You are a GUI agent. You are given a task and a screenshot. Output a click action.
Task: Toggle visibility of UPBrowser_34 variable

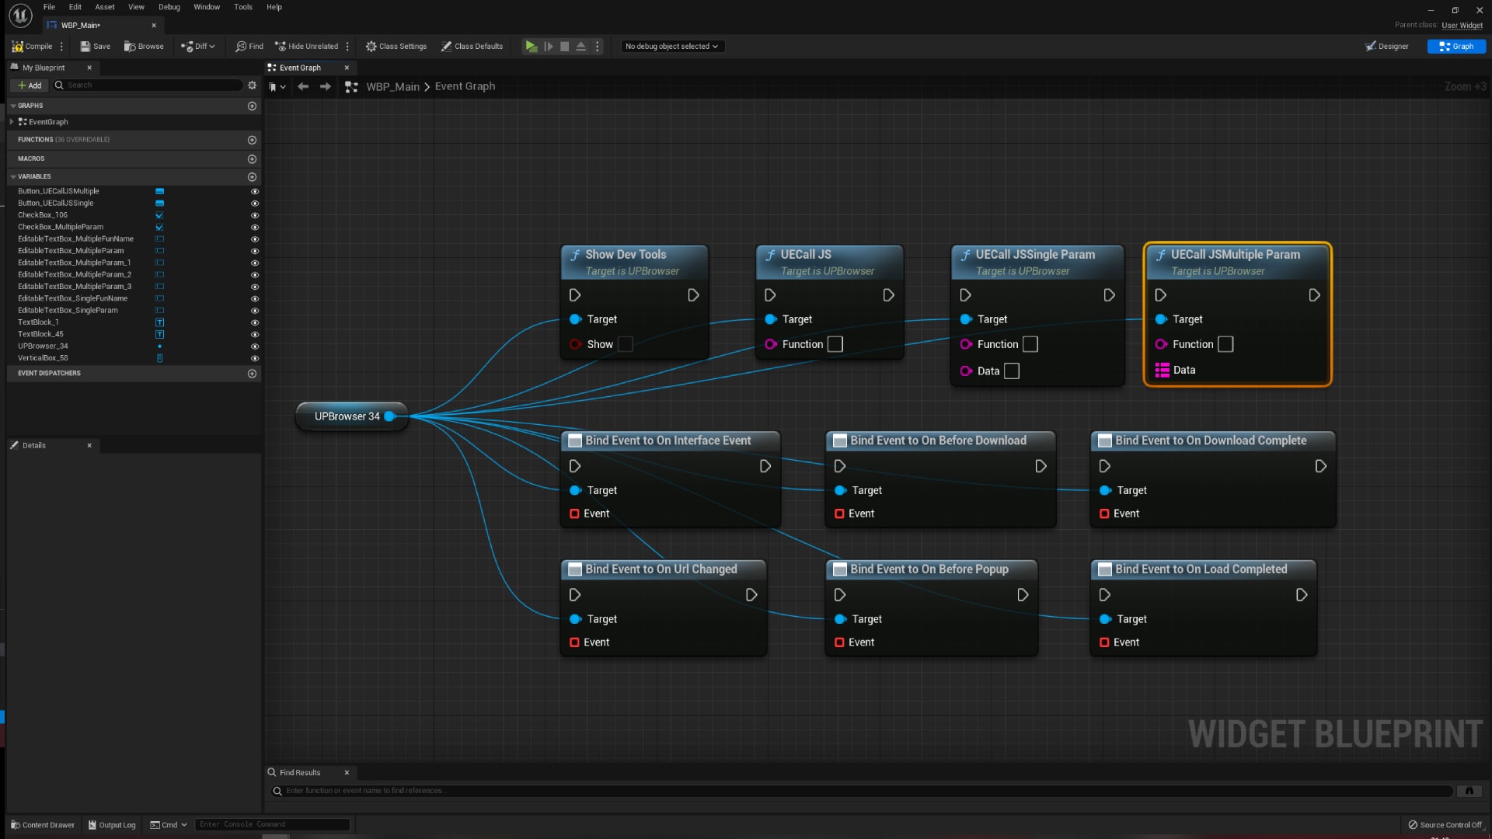point(255,346)
